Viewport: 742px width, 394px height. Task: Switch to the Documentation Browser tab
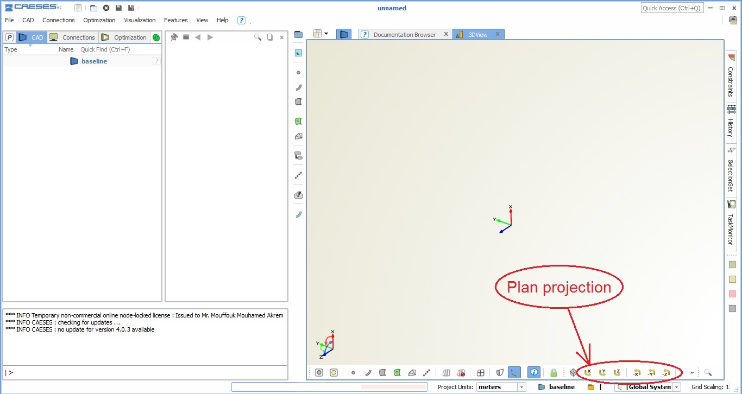pyautogui.click(x=405, y=34)
